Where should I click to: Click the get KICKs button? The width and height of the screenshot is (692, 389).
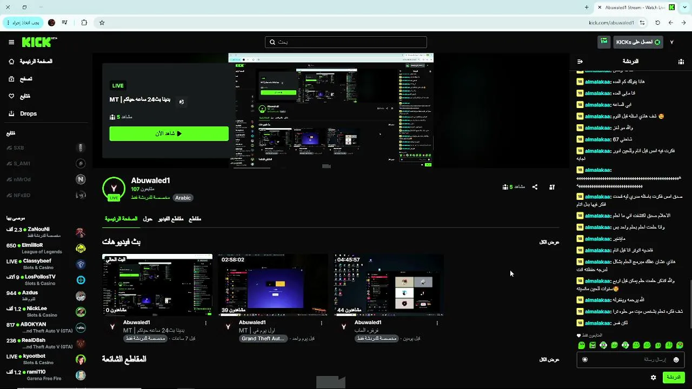click(x=638, y=42)
